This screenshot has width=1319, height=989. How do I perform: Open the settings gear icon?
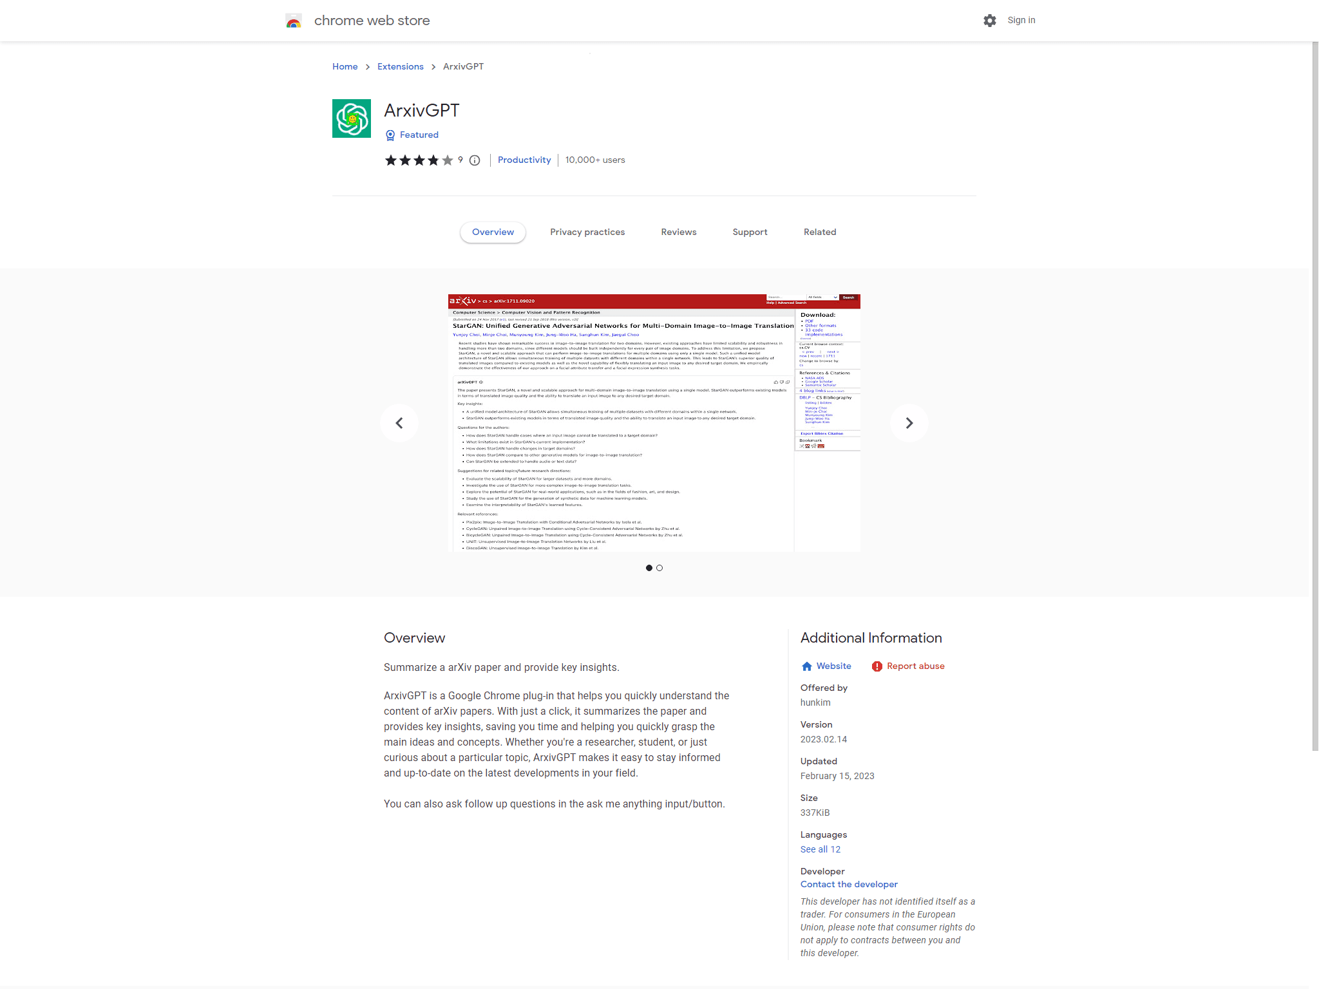[x=990, y=21]
